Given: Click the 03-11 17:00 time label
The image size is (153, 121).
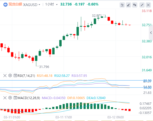Looking at the screenshot, I should [64, 117].
